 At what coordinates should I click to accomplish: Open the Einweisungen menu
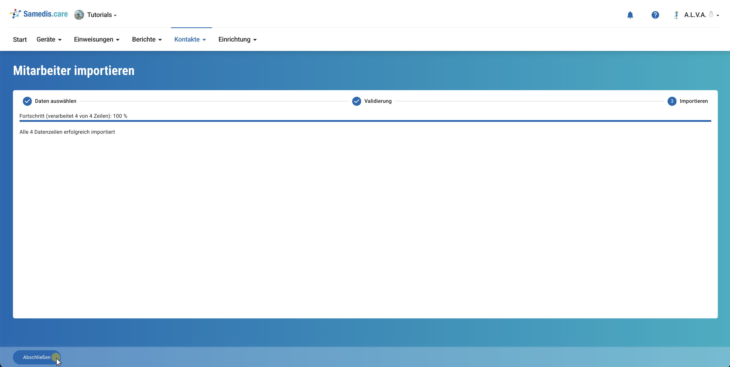click(x=96, y=39)
